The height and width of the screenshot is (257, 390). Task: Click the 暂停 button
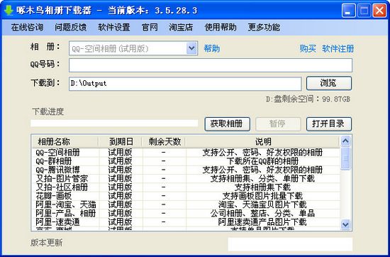point(278,124)
